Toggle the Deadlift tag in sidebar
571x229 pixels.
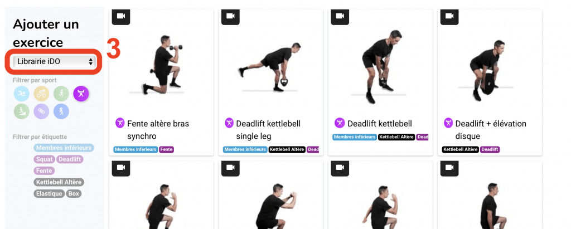pyautogui.click(x=70, y=159)
